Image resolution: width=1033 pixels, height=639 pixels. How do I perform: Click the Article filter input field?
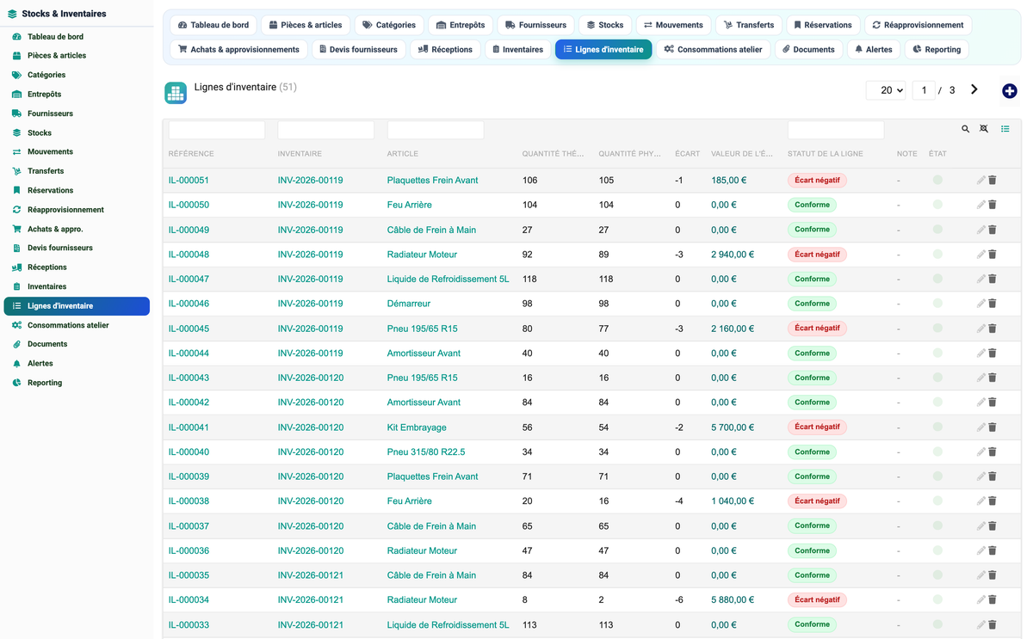[436, 130]
